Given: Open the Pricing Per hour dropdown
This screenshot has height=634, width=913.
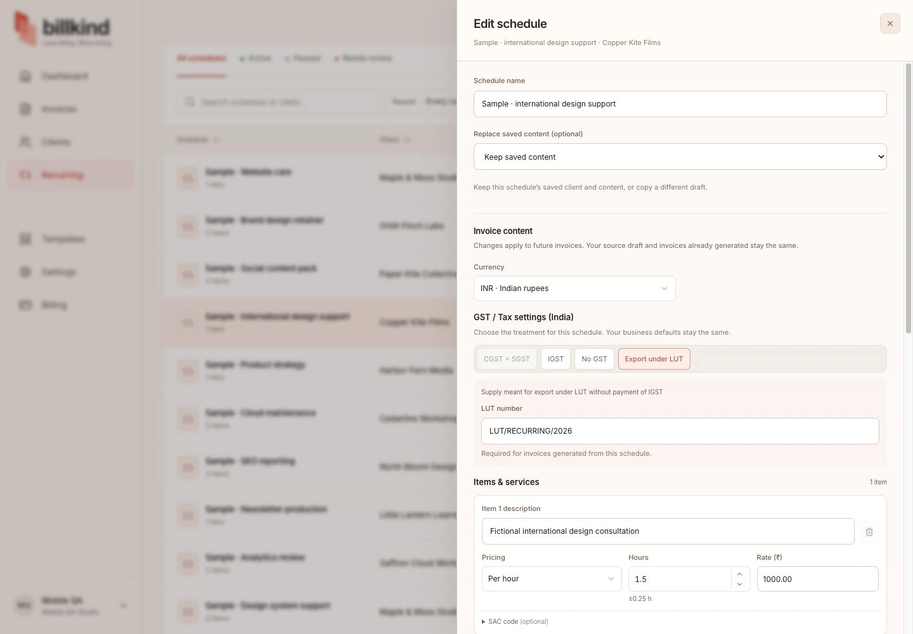Looking at the screenshot, I should click(x=552, y=579).
